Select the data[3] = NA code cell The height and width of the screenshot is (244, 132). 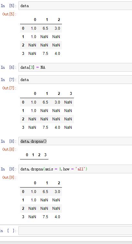click(x=75, y=67)
